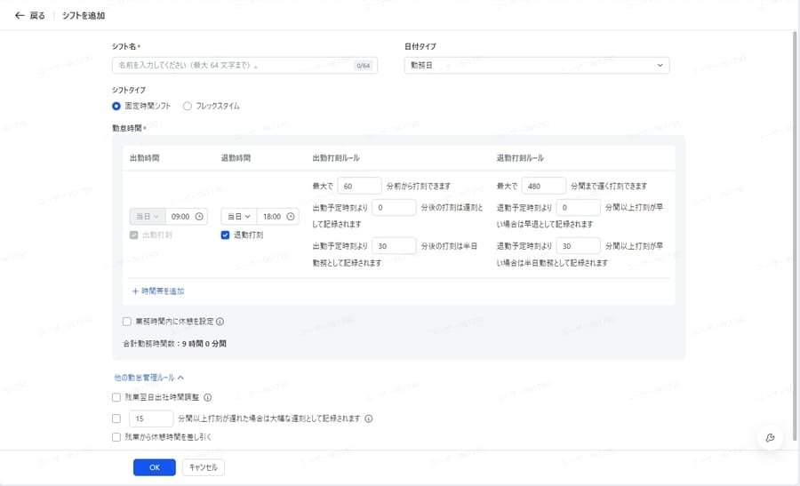
Task: Select フレックスタイム radio button
Action: coord(188,106)
